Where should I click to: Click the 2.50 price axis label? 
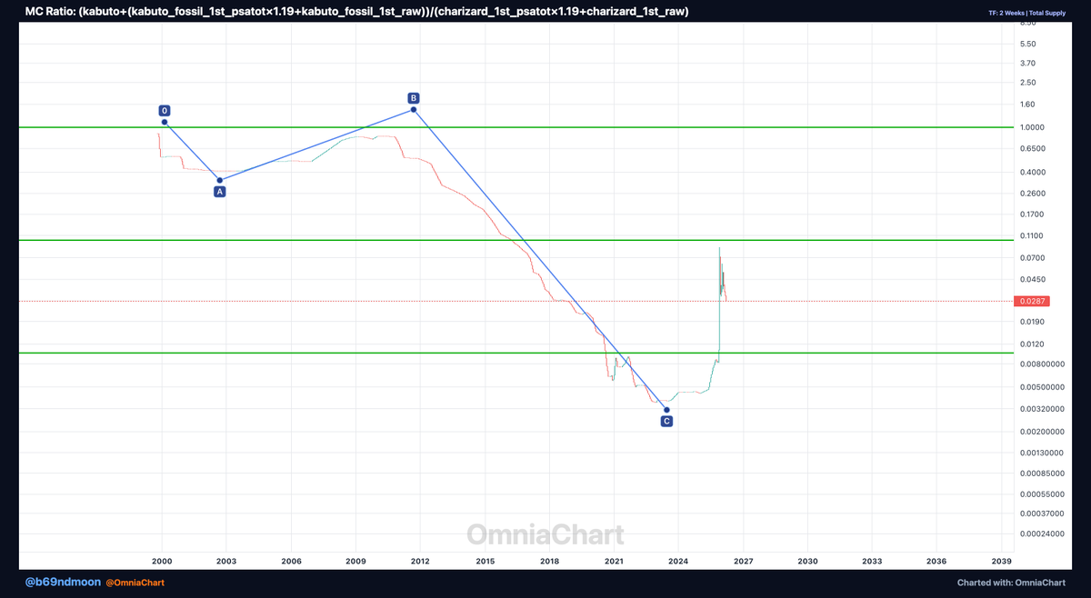click(x=1028, y=84)
